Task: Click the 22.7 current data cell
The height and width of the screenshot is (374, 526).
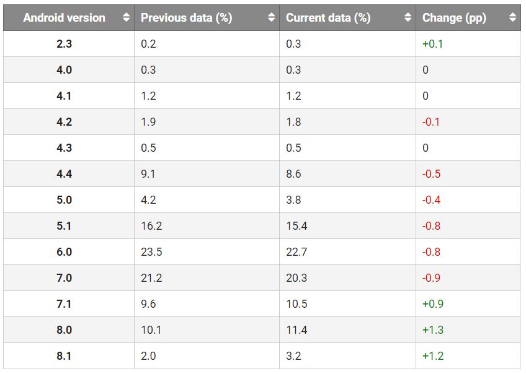Action: click(296, 252)
